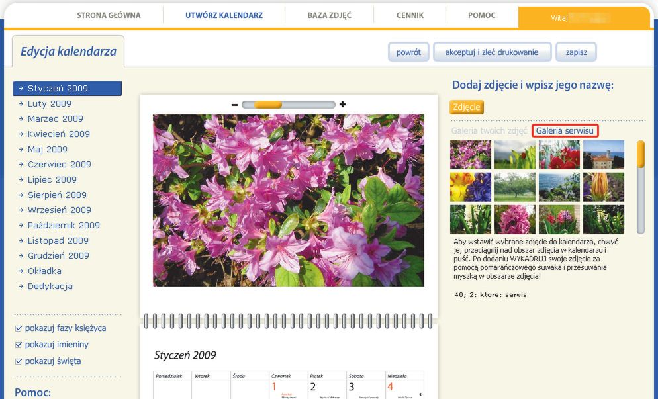This screenshot has width=658, height=399.
Task: Select Styczeń 2009 in month list
Action: pos(68,89)
